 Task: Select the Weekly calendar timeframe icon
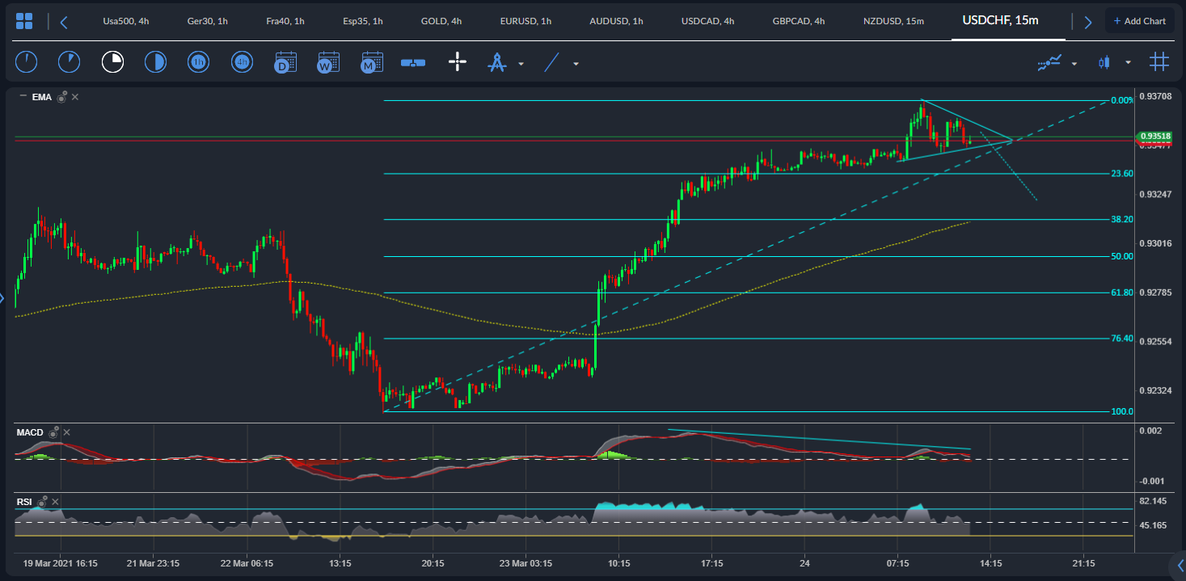point(328,62)
